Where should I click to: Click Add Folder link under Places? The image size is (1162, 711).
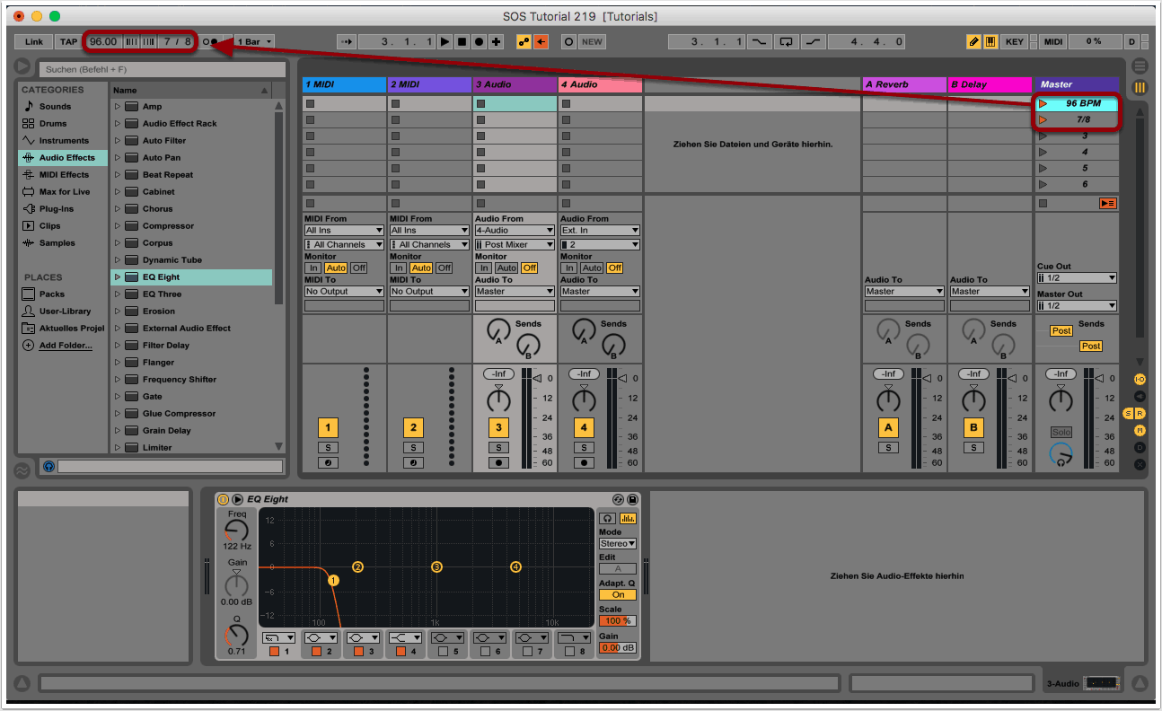pos(65,346)
